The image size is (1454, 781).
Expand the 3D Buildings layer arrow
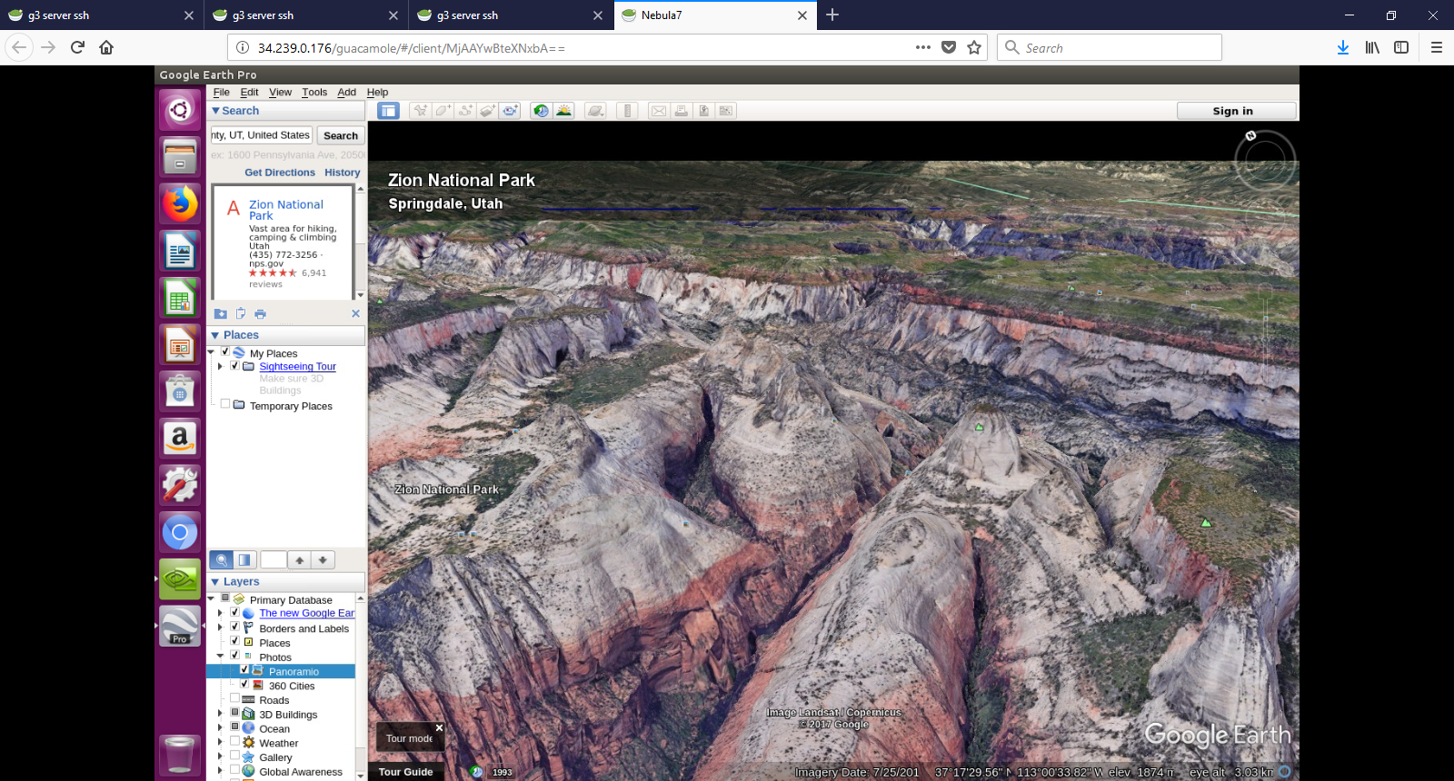click(220, 714)
